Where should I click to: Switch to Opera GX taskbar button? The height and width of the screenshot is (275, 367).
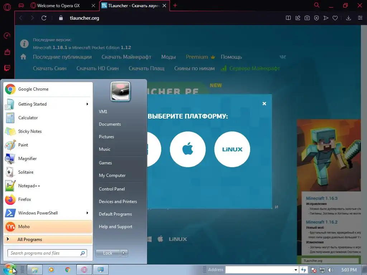pos(84,270)
